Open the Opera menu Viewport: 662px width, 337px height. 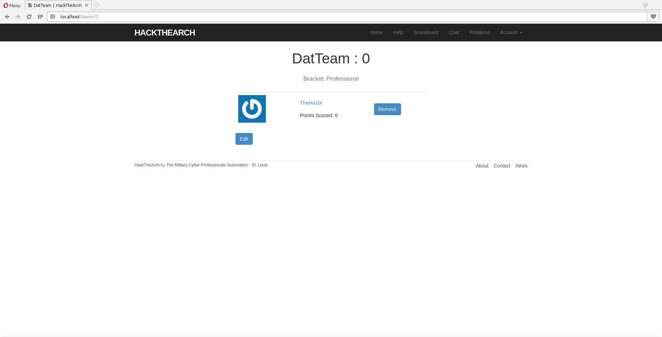(11, 6)
